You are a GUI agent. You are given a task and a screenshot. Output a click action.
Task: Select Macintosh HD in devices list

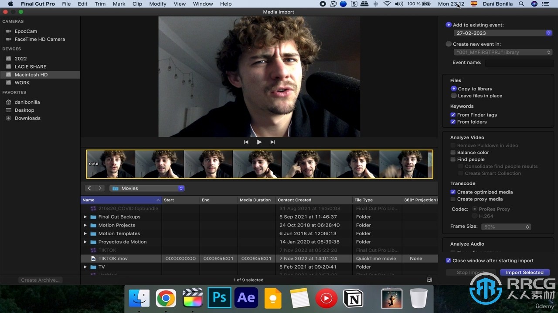(40, 75)
